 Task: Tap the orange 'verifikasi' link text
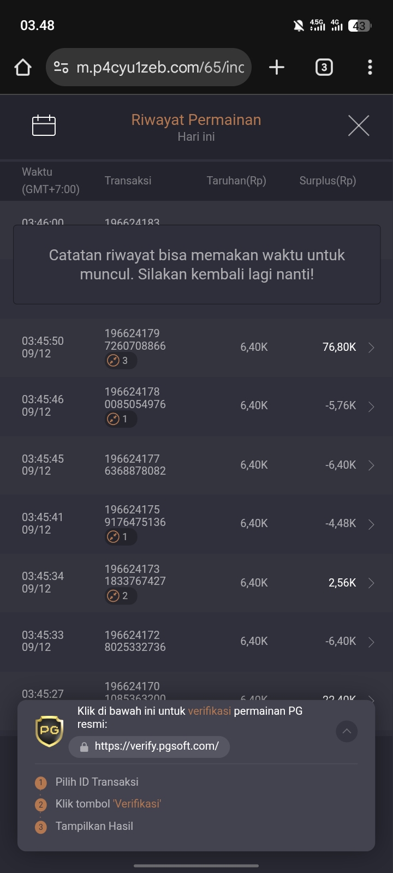point(210,711)
